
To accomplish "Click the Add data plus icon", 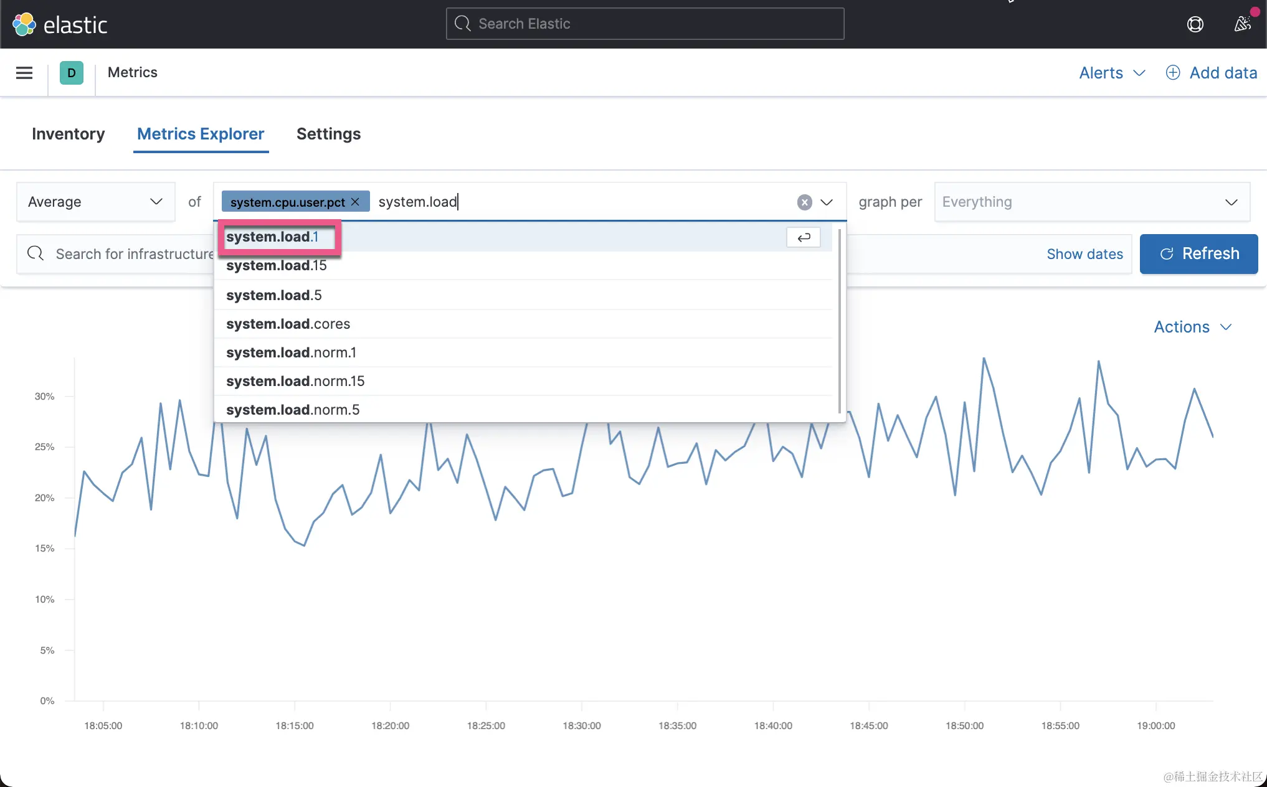I will pos(1172,73).
